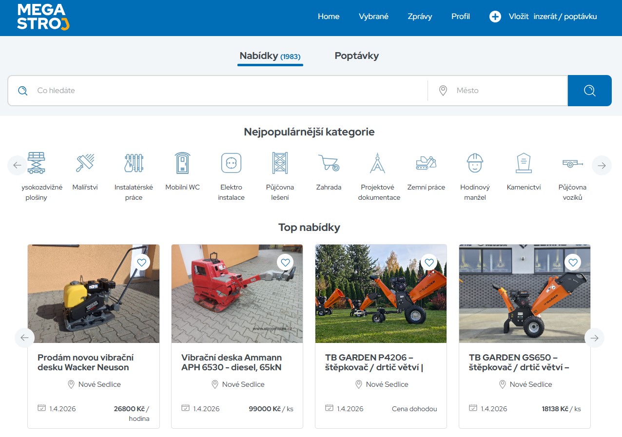Select the Vysokozdvižné plošiny category icon
This screenshot has height=437, width=622.
[x=37, y=163]
